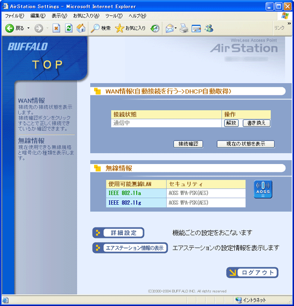Image resolution: width=294 pixels, height=306 pixels.
Task: Open the ヘルプ(H) menu
Action: click(x=137, y=16)
